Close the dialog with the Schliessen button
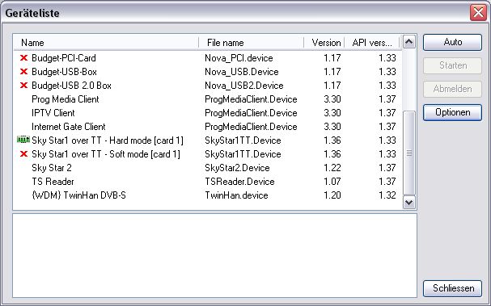This screenshot has height=306, width=491. (452, 288)
